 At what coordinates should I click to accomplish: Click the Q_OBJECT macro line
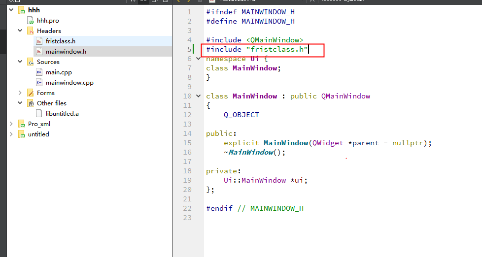(x=241, y=115)
